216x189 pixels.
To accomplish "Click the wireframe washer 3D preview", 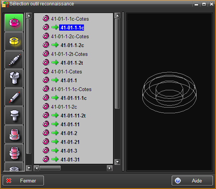I will [169, 93].
